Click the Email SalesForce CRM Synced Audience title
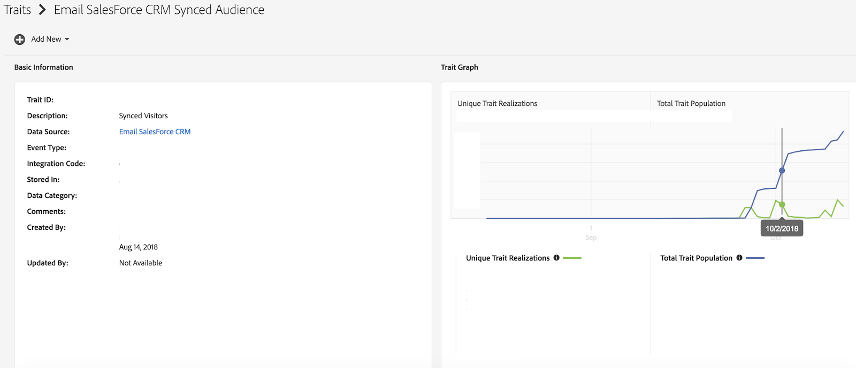The width and height of the screenshot is (856, 368). point(159,10)
